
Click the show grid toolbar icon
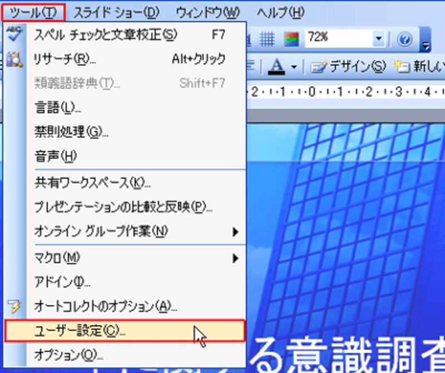[x=267, y=39]
